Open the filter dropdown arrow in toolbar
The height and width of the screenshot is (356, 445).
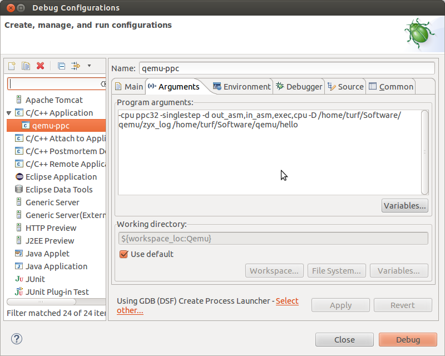[89, 66]
